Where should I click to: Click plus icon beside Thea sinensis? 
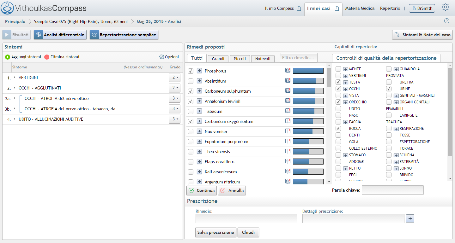[199, 152]
